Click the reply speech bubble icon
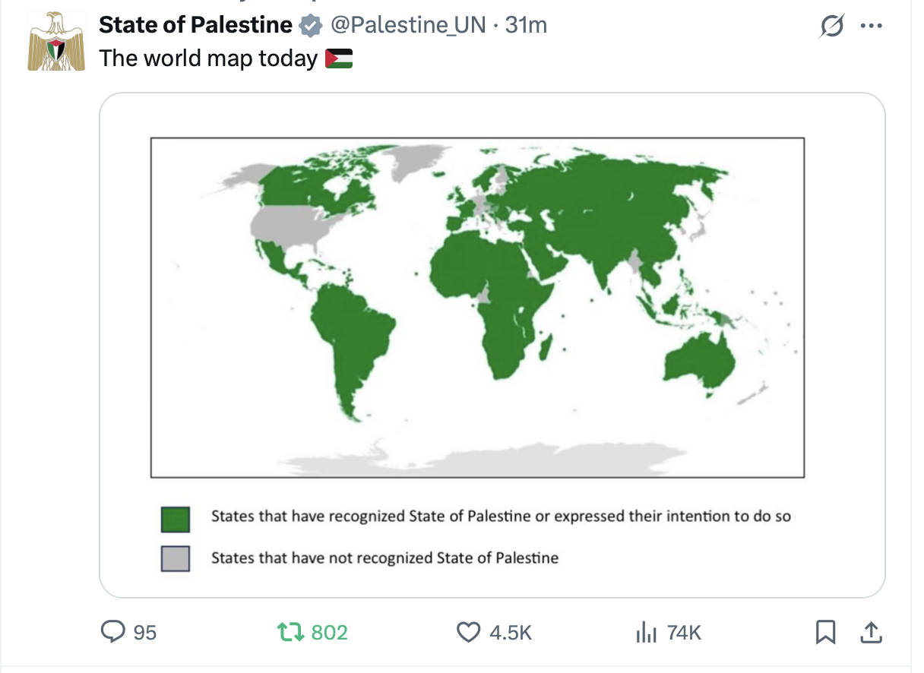 (113, 631)
